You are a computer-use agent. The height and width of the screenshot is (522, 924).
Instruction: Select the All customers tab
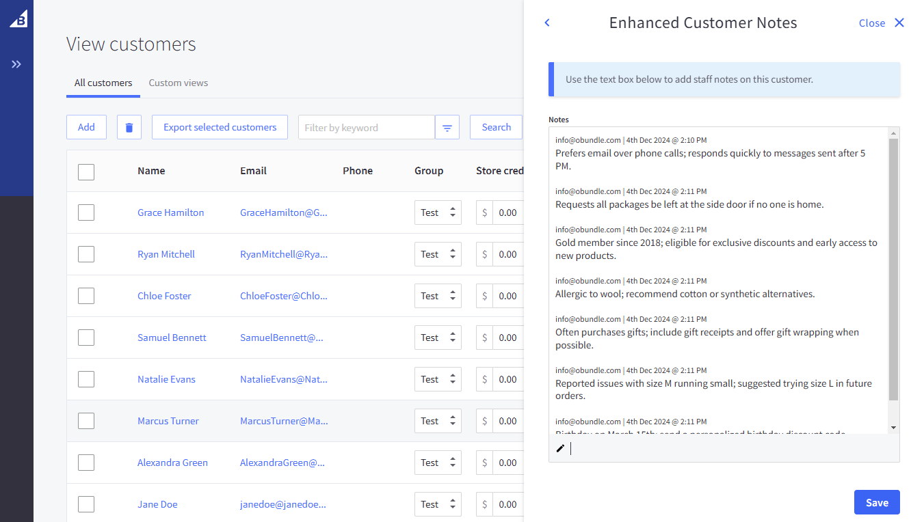click(x=103, y=83)
